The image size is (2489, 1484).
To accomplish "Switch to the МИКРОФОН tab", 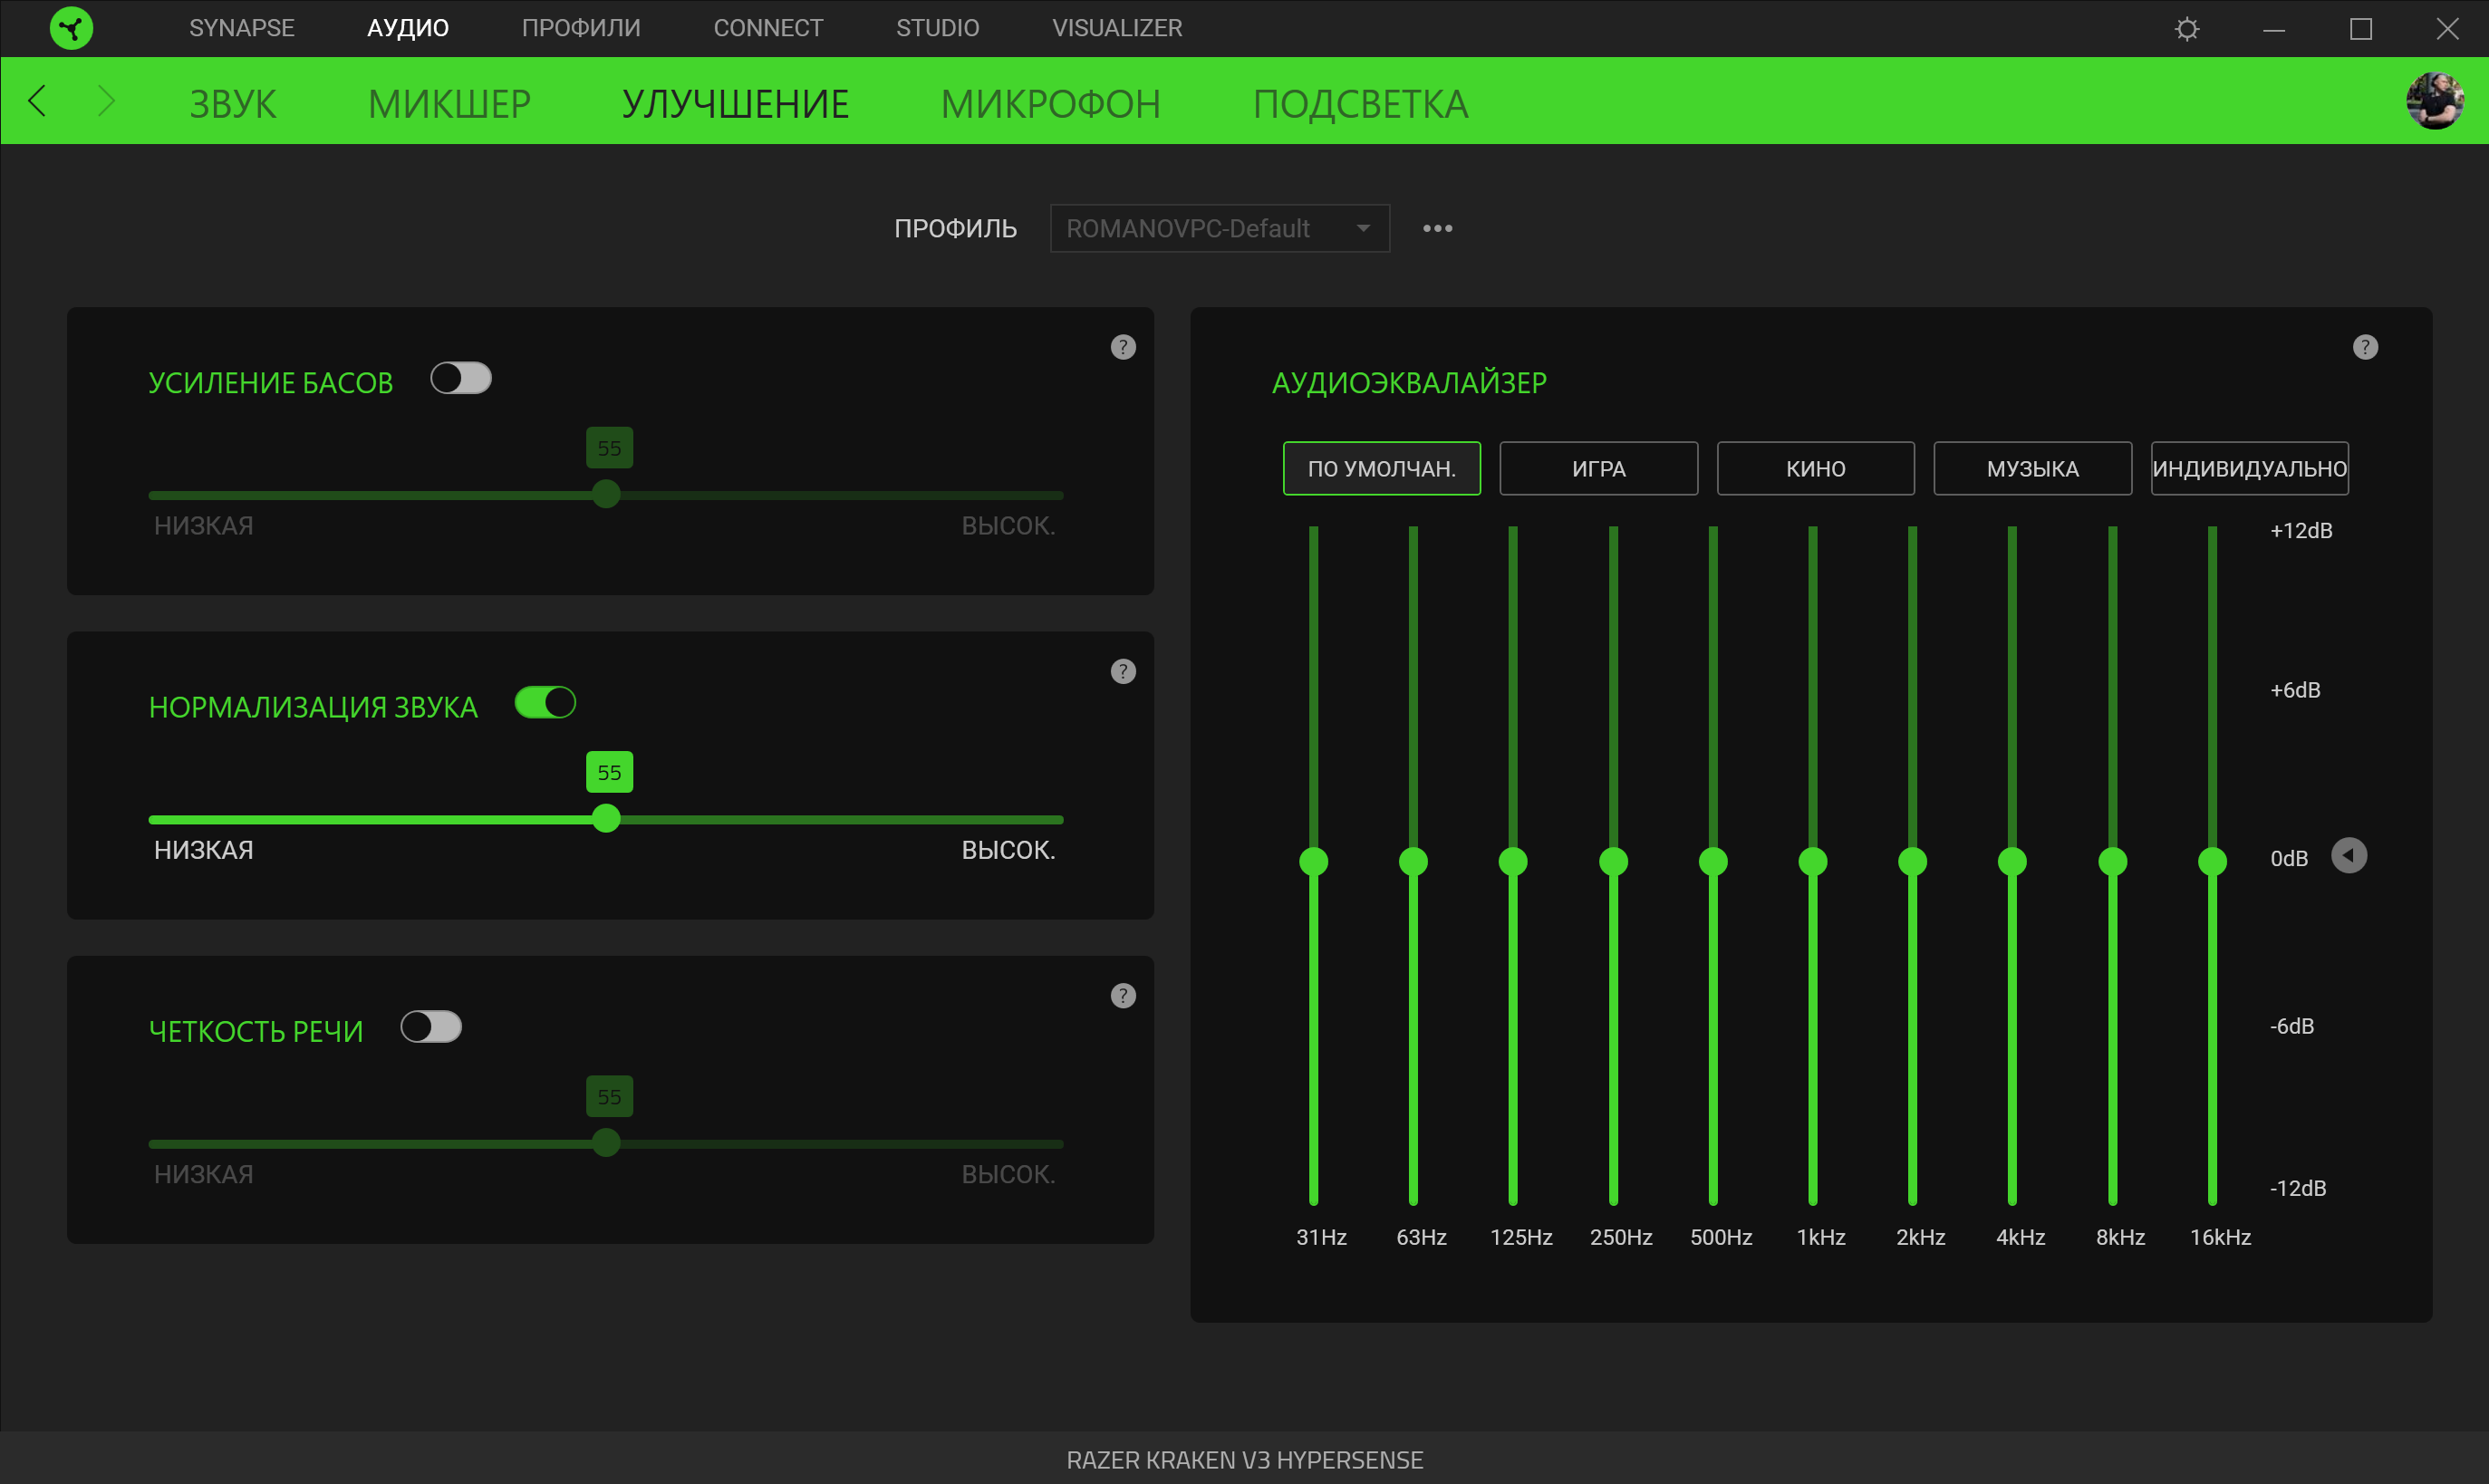I will [x=1050, y=104].
